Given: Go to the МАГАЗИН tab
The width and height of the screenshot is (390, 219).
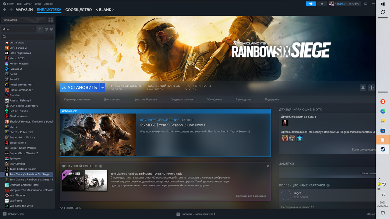Looking at the screenshot, I should 24,10.
